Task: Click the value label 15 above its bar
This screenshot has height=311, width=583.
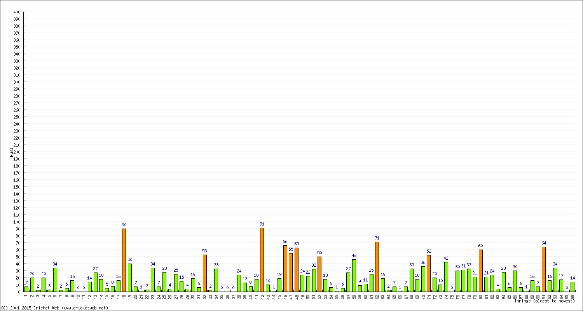Action: pyautogui.click(x=182, y=277)
